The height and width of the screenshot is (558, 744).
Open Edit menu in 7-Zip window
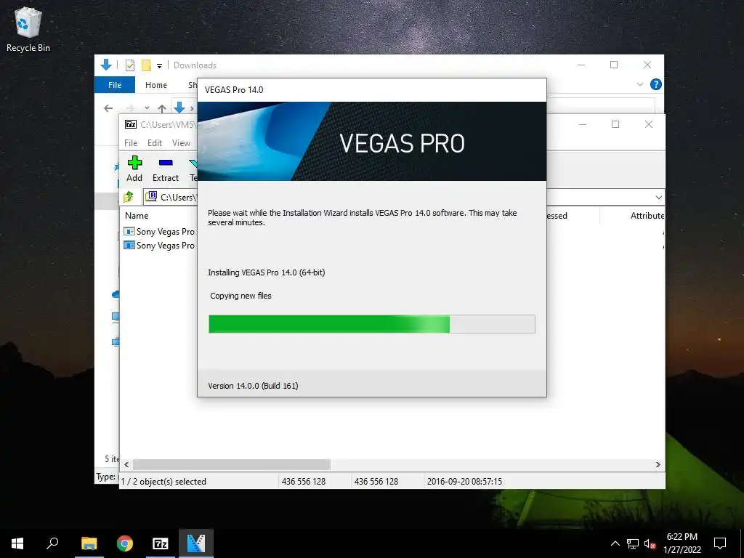(x=154, y=143)
